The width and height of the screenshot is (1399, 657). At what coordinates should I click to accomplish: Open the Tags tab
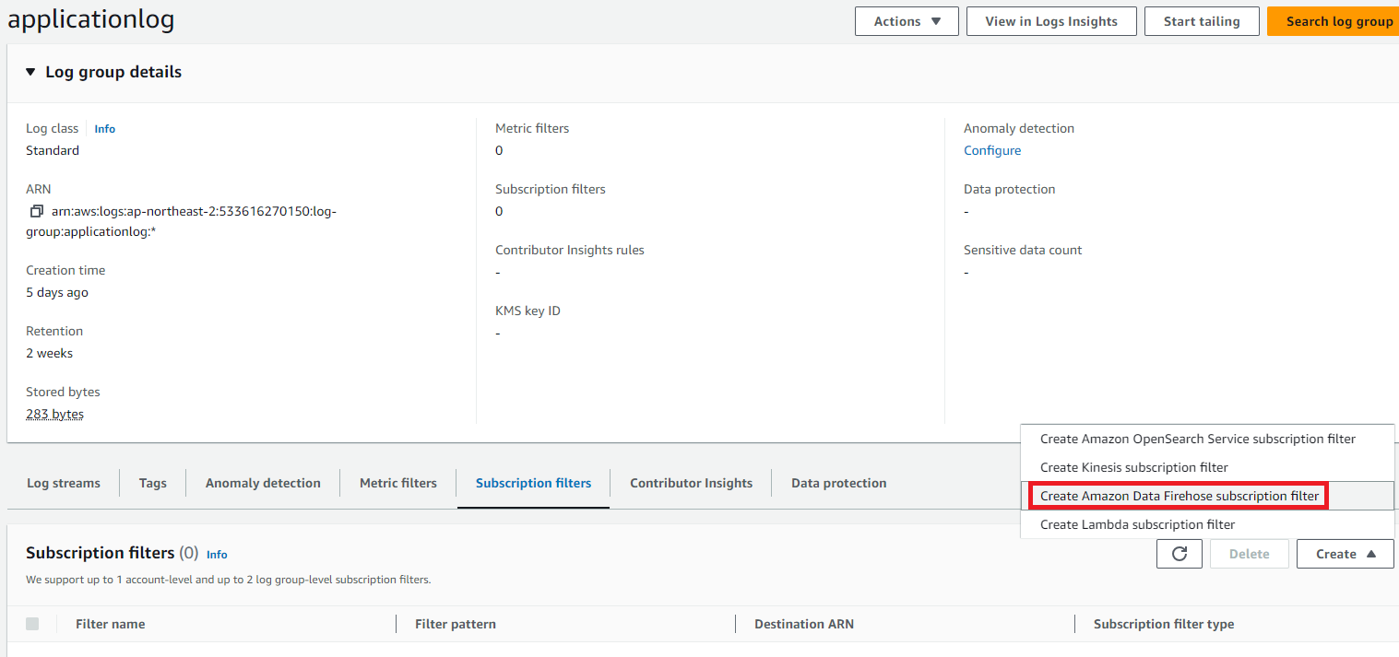153,483
